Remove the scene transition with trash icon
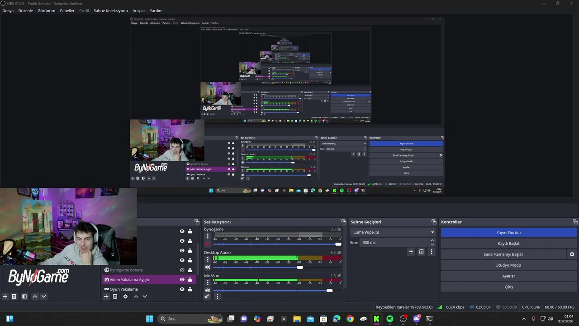 pos(421,252)
